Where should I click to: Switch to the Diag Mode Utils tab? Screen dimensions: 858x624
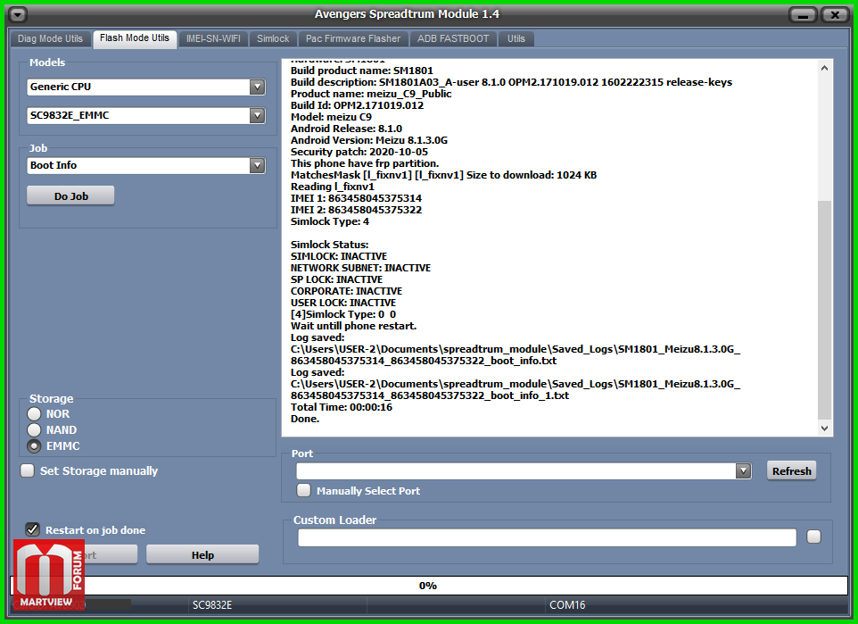[50, 39]
